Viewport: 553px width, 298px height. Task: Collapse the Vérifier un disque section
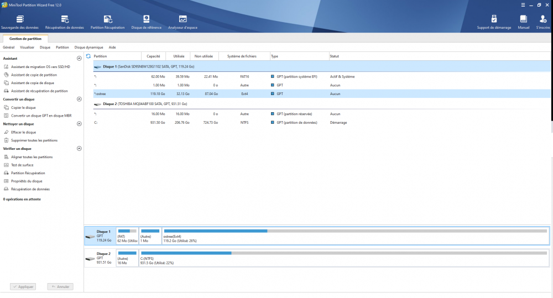pos(79,148)
